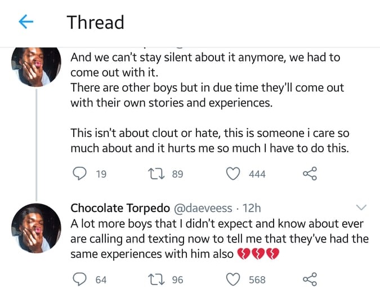Open the 444 likes count
Viewport: 380px width, 287px height.
(257, 174)
